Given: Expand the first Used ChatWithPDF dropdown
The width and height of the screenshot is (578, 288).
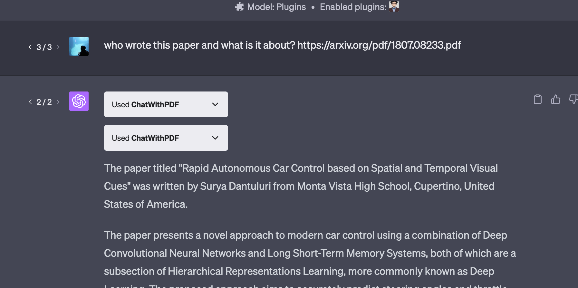Looking at the screenshot, I should [x=166, y=104].
